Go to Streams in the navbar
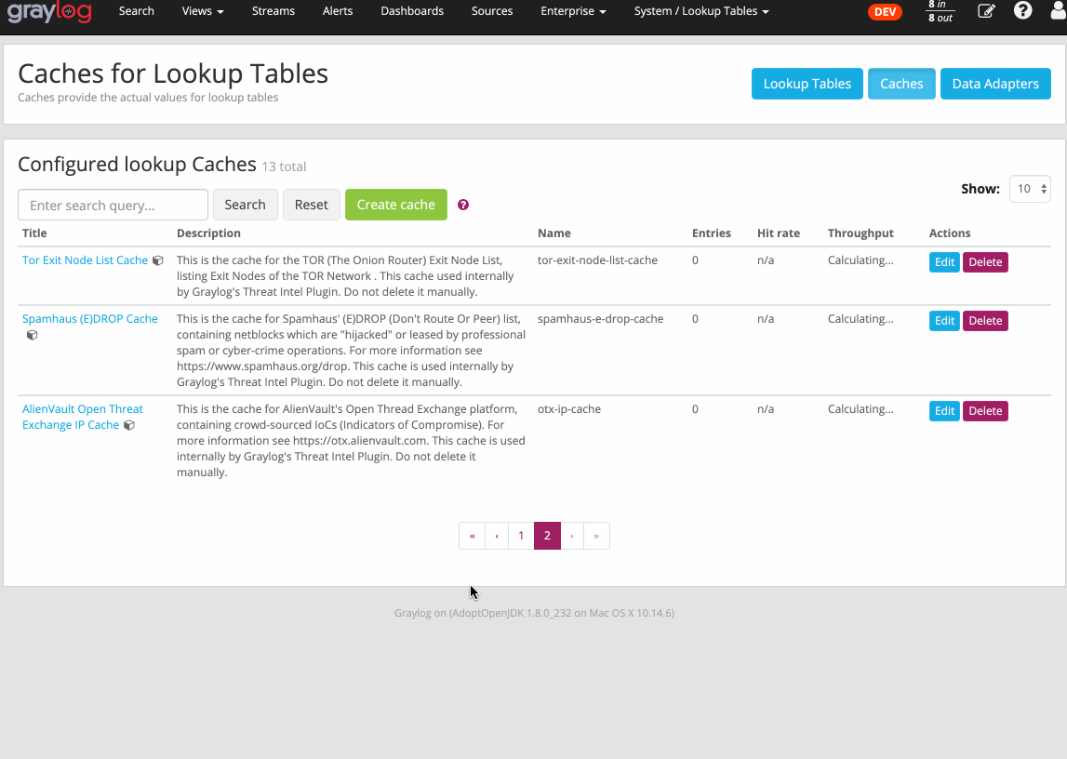This screenshot has height=759, width=1067. point(273,11)
